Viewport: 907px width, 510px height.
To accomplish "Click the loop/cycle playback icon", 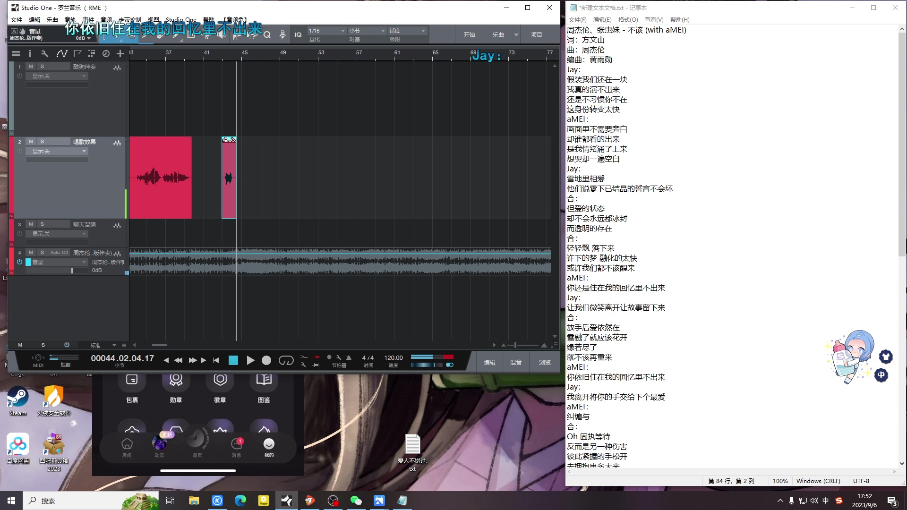I will (286, 360).
